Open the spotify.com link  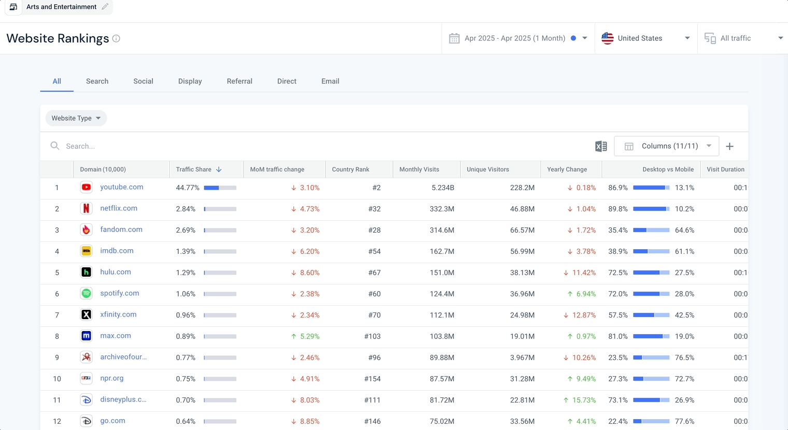[x=120, y=293]
